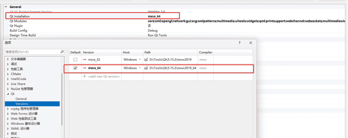Screen dimensions: 348x138
Task: Expand the CMake options node
Action: click(x=8, y=74)
